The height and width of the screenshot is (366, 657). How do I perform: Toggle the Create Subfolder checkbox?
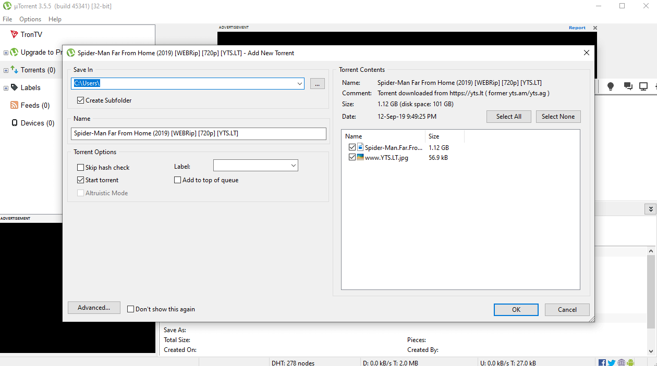[x=80, y=100]
